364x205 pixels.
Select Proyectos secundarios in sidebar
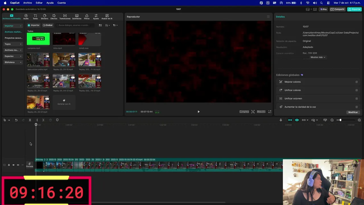pos(13,38)
